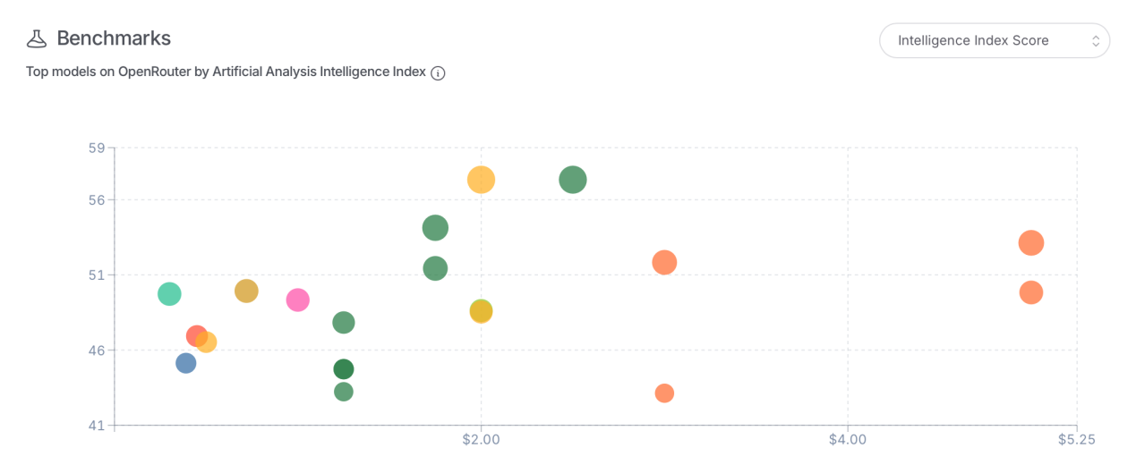
Task: Click the pink data point
Action: [x=297, y=300]
